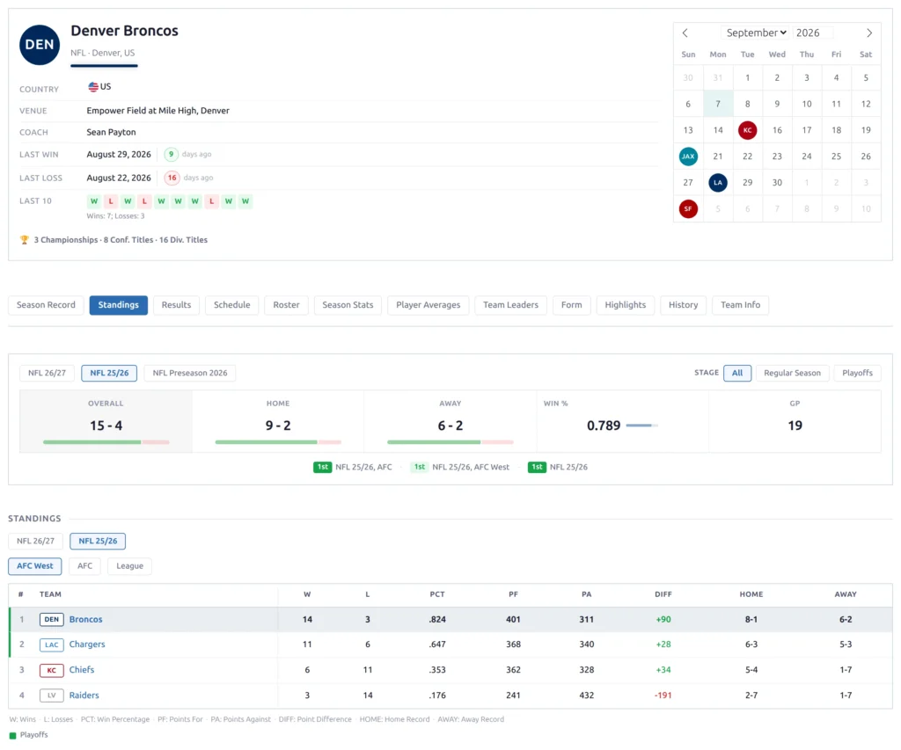
Task: Select September 16 on the calendar
Action: (777, 130)
